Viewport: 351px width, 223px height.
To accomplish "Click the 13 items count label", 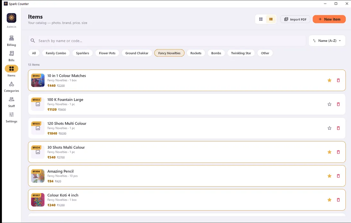I will tap(34, 65).
